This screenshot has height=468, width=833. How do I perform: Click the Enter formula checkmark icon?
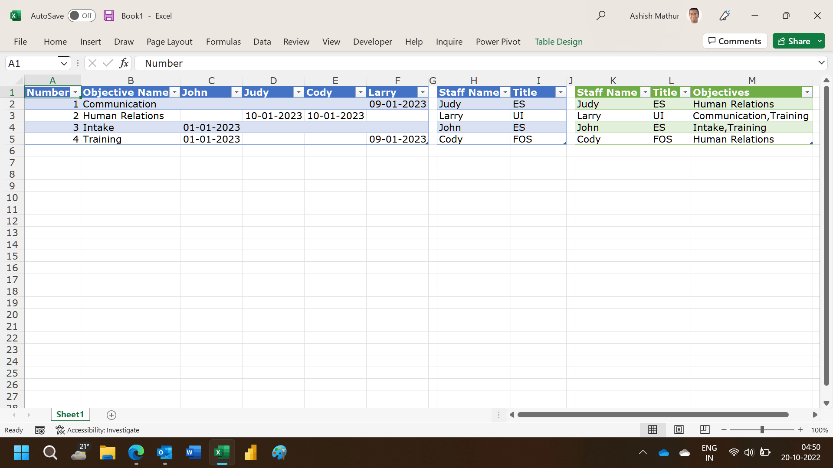click(x=108, y=63)
